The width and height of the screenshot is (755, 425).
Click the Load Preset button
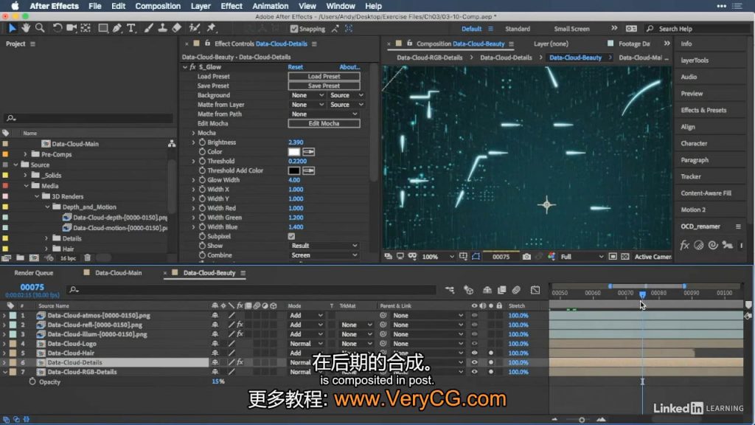[324, 76]
